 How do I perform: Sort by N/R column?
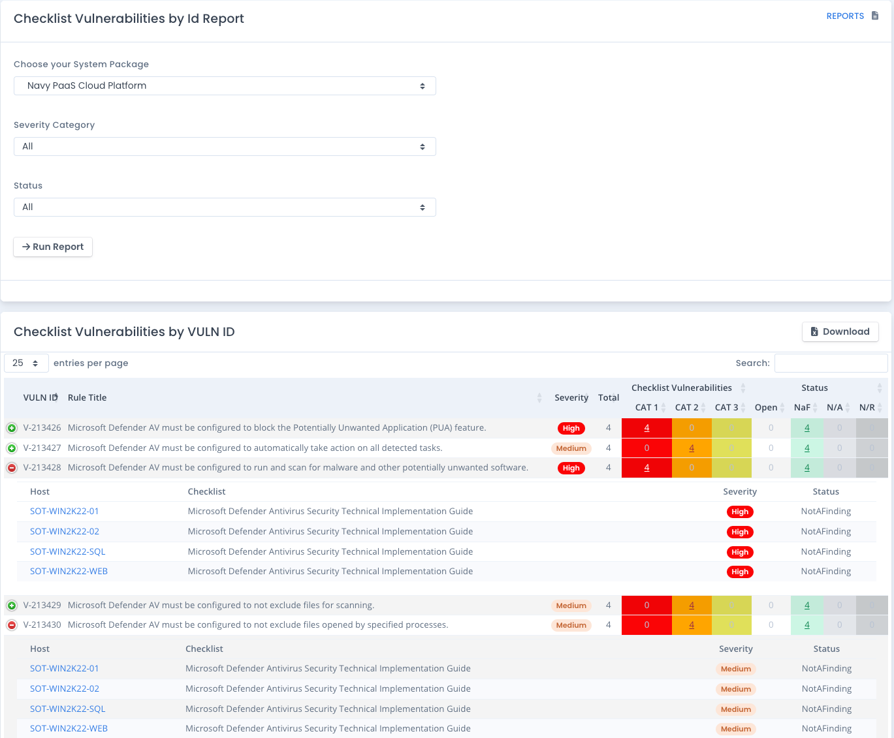point(870,407)
